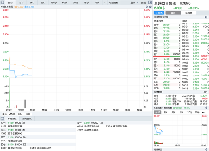This screenshot has width=209, height=151.
Task: Select 分时 in index mini chart
Action: 157,112
